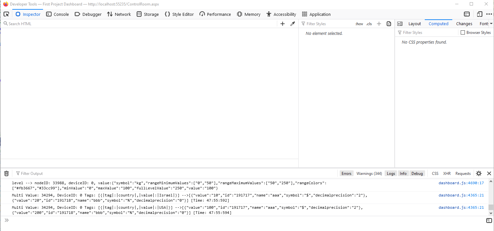Switch to the Performance tab
Viewport: 494px width, 231px height.
215,14
